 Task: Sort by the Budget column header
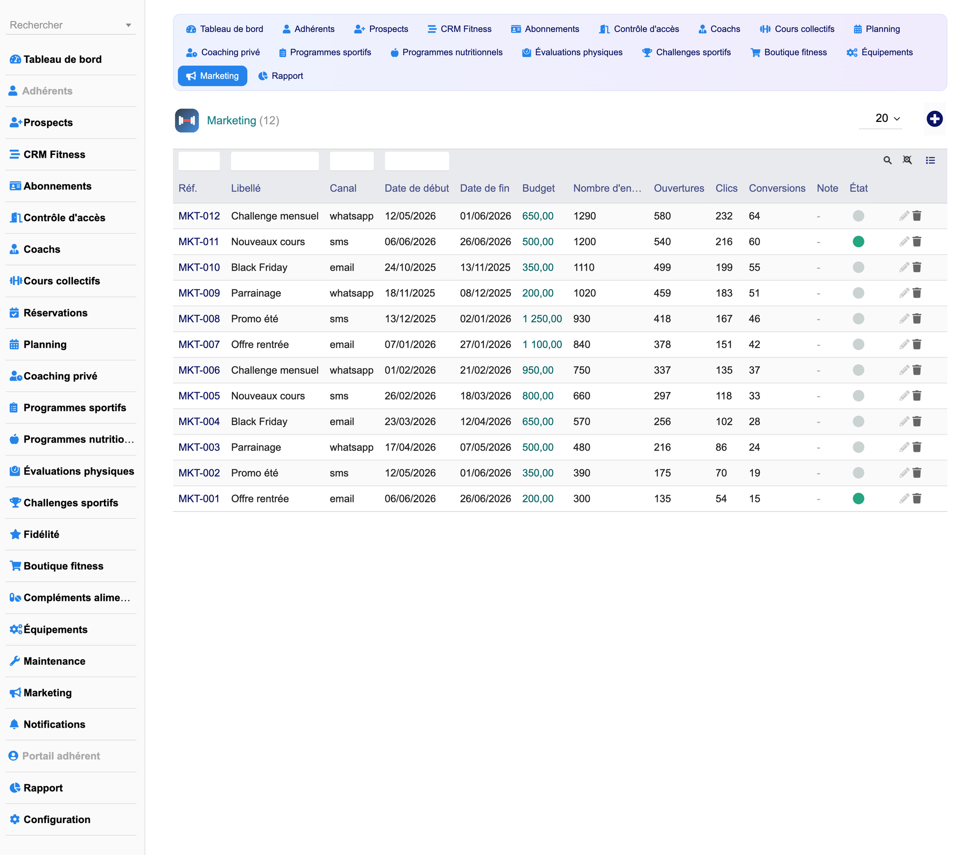pyautogui.click(x=538, y=188)
